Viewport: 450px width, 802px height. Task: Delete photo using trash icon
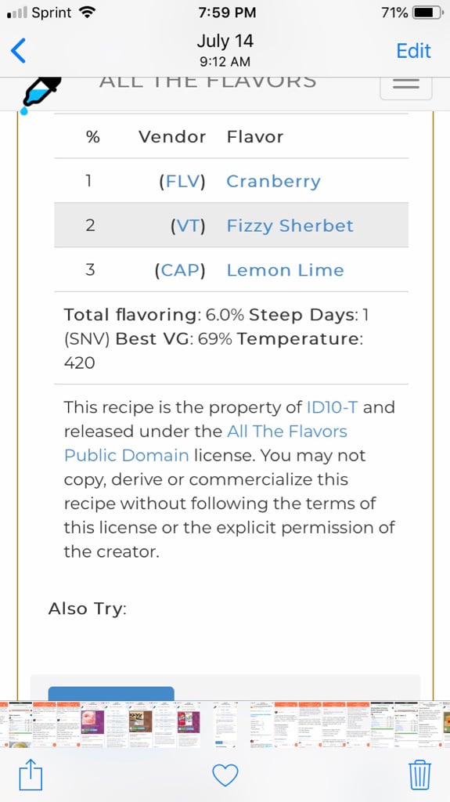click(419, 775)
